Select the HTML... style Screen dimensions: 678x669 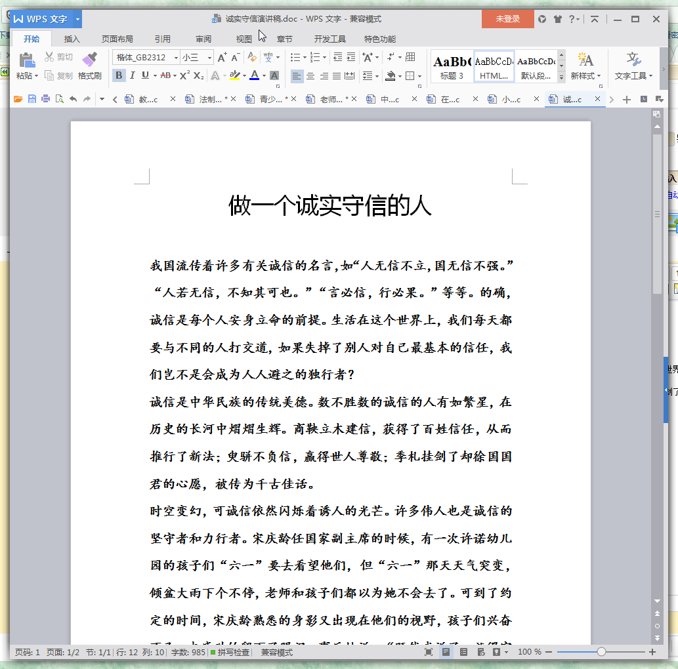[x=494, y=68]
